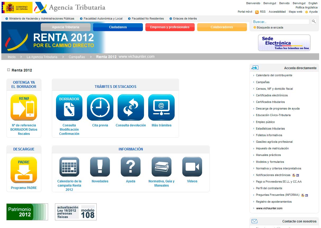
Task: Open Perfil del contratante link
Action: (269, 188)
